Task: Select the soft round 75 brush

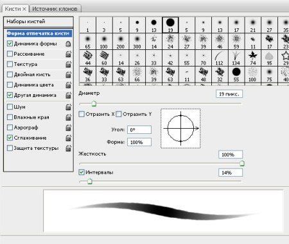Action: [269, 74]
